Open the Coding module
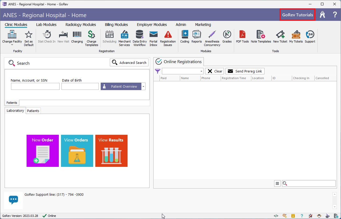Image resolution: width=341 pixels, height=219 pixels. coord(185,37)
